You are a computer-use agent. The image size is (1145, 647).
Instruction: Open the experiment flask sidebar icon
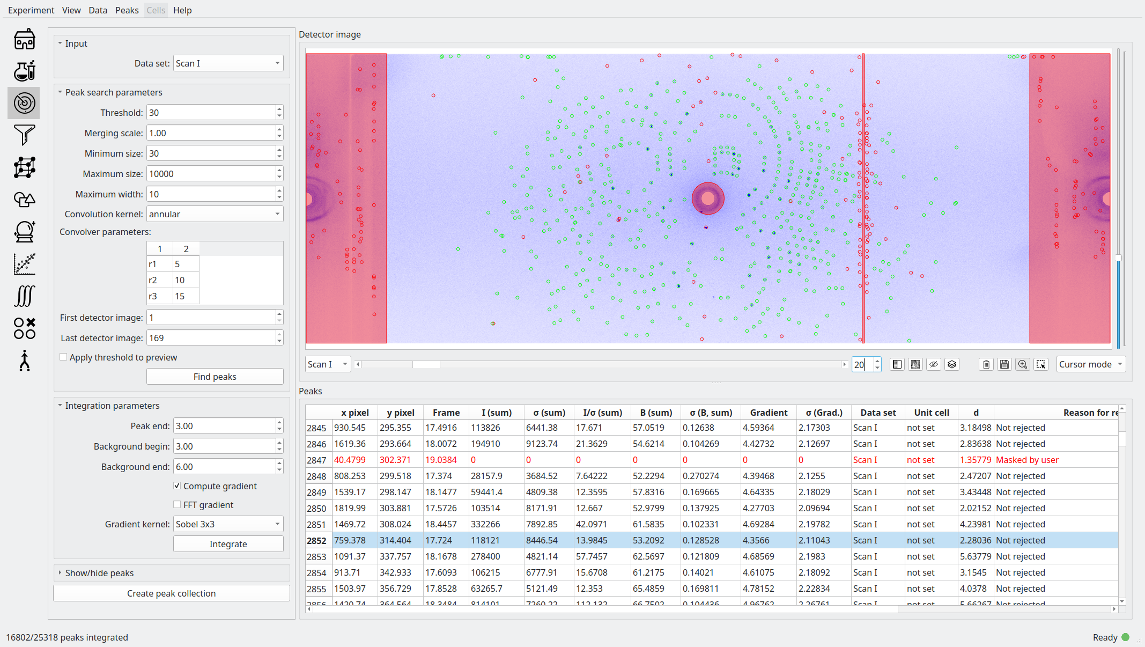pos(24,71)
